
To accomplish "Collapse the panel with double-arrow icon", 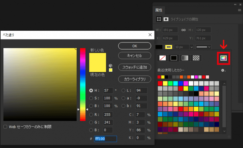I will [235, 4].
